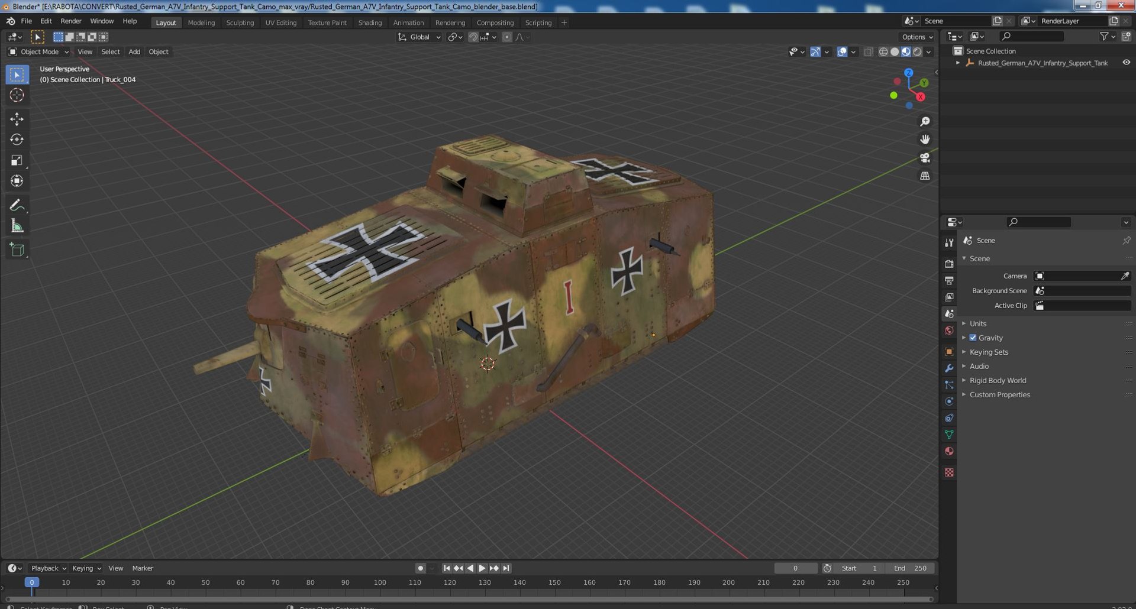
Task: Toggle snapping magnet button
Action: (x=473, y=37)
